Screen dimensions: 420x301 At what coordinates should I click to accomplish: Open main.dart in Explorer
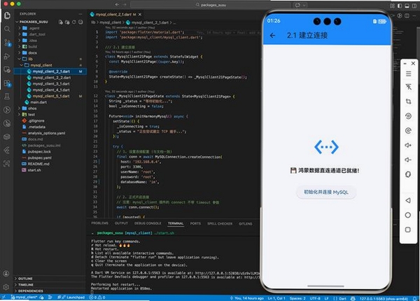coord(38,102)
